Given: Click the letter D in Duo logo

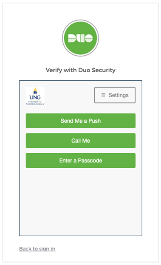Looking at the screenshot, I should click(x=72, y=38).
